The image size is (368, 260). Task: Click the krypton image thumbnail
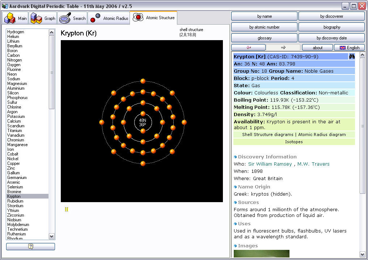[262, 253]
